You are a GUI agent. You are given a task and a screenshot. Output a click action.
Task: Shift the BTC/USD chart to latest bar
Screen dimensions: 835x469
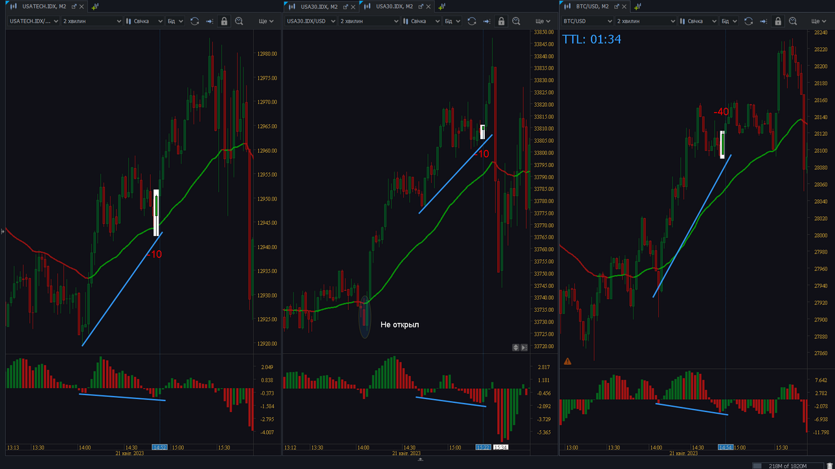click(764, 21)
